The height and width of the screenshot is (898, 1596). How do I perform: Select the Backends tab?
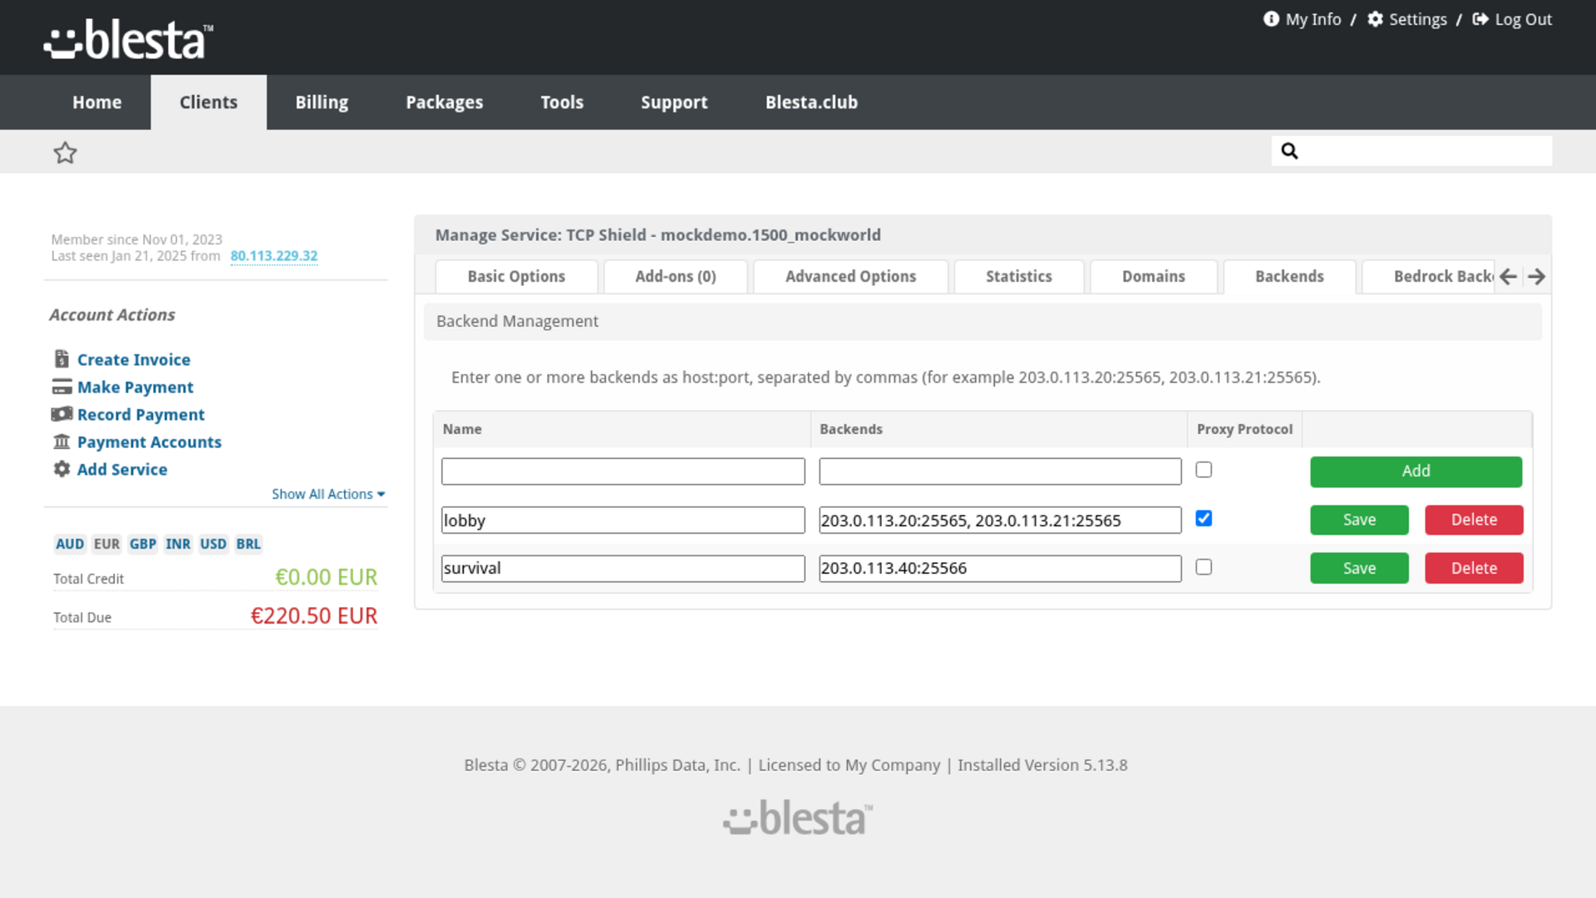1289,276
